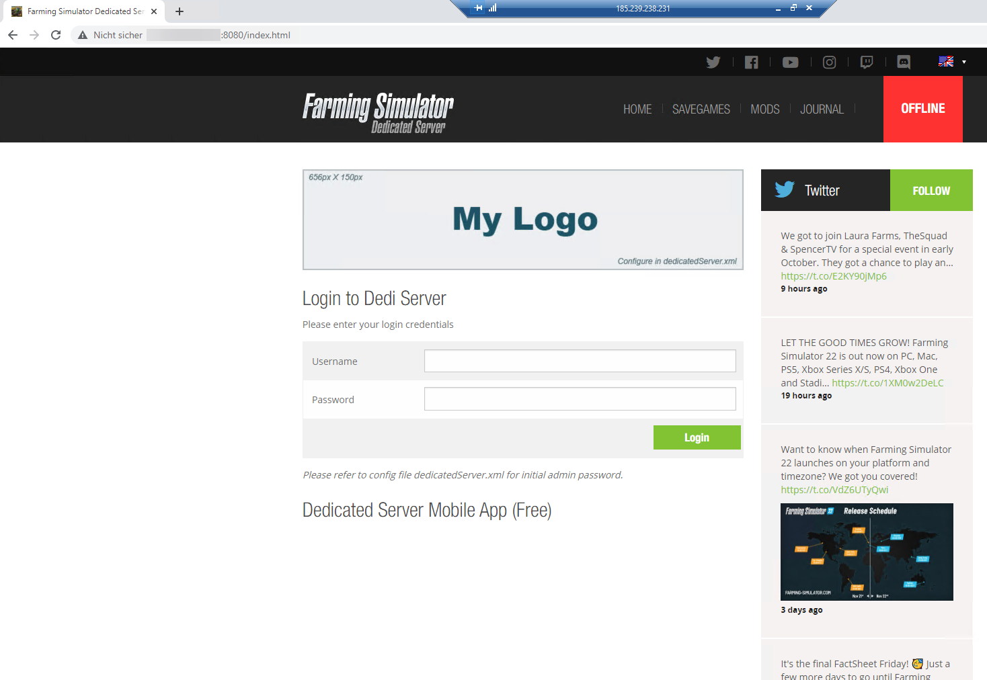Open the JOURNAL section
987x680 pixels.
[x=822, y=109]
